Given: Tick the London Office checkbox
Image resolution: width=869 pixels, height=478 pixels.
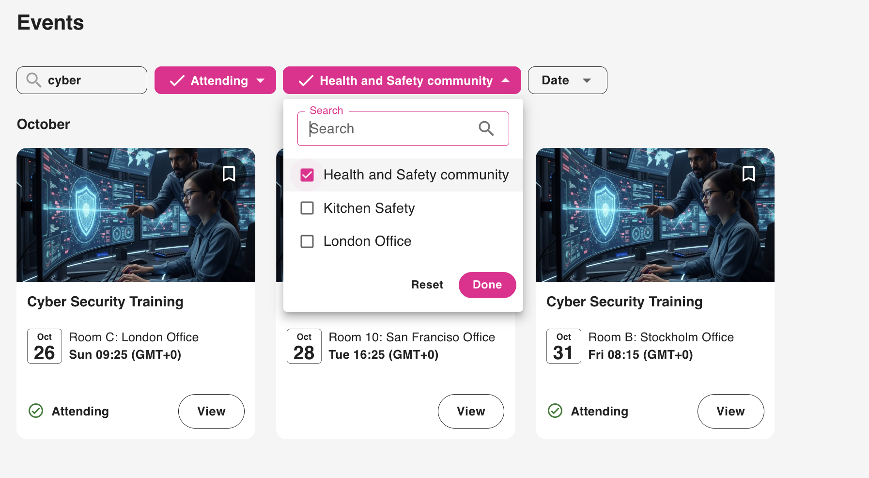Looking at the screenshot, I should point(307,241).
